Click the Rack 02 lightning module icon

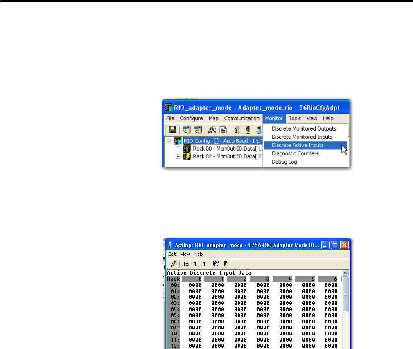pos(187,157)
